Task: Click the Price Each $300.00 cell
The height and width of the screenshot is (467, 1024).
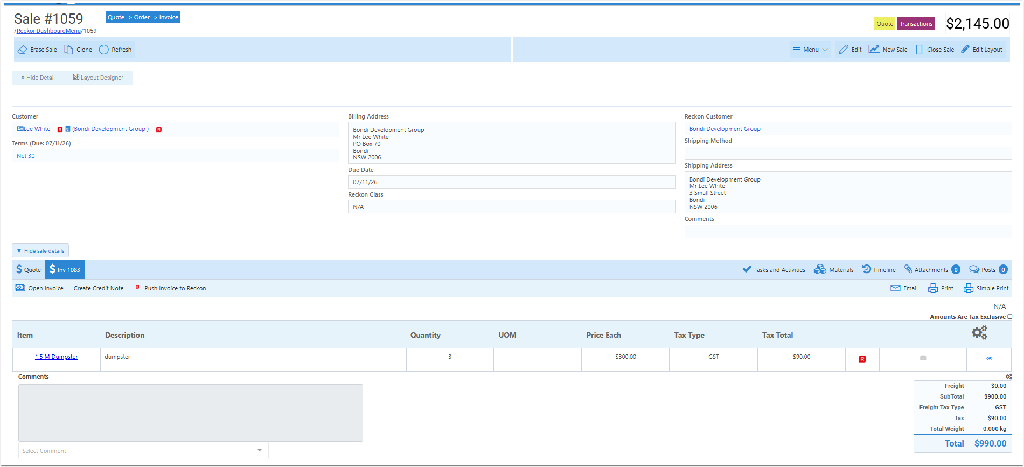Action: coord(625,360)
